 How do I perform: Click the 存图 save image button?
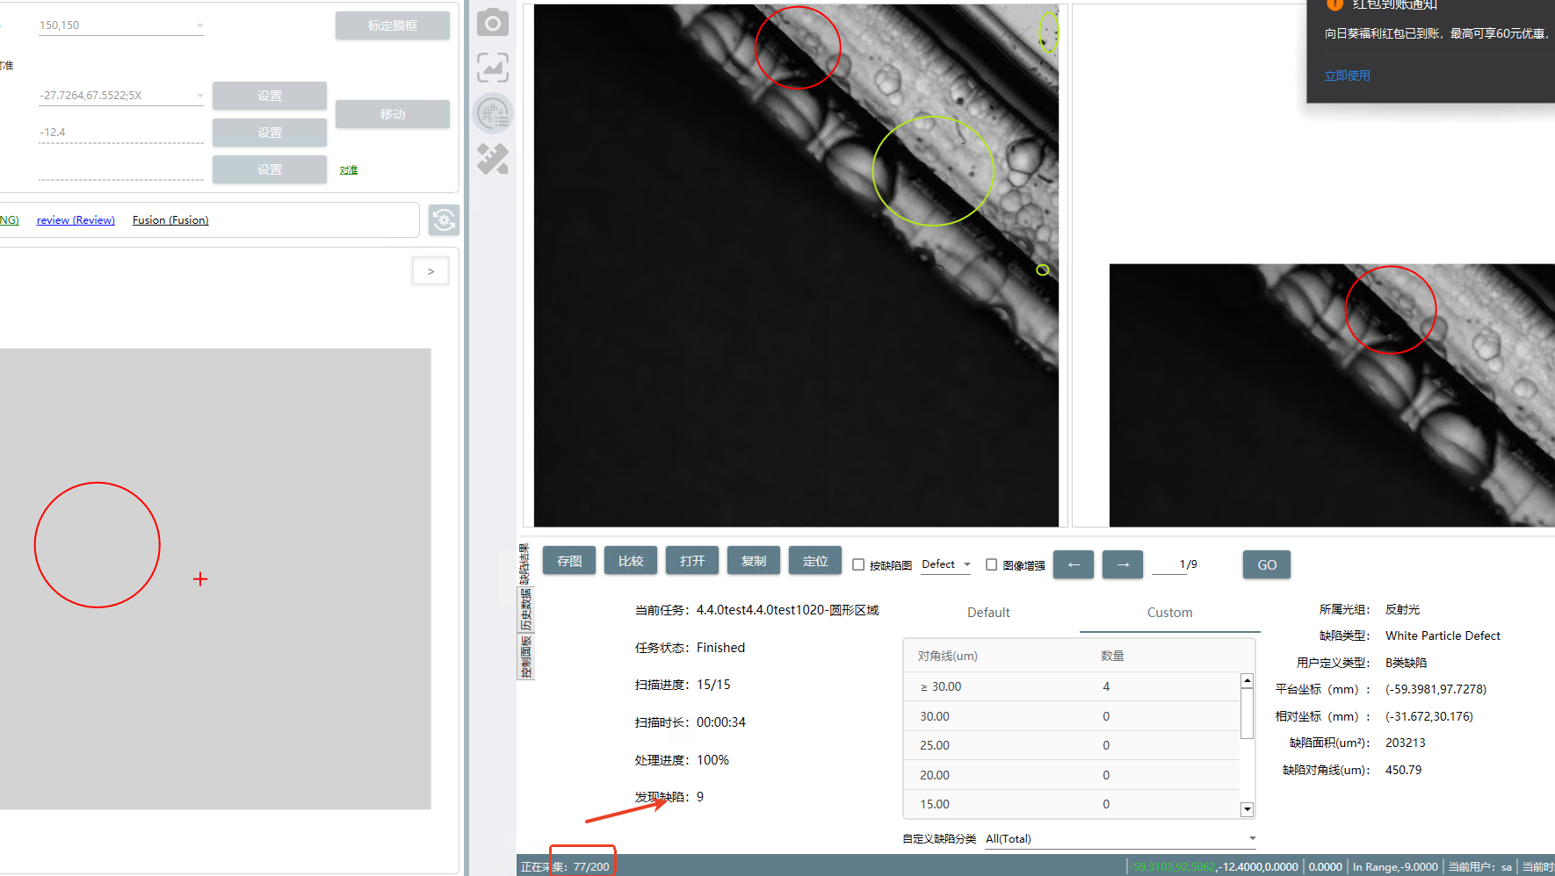coord(568,561)
